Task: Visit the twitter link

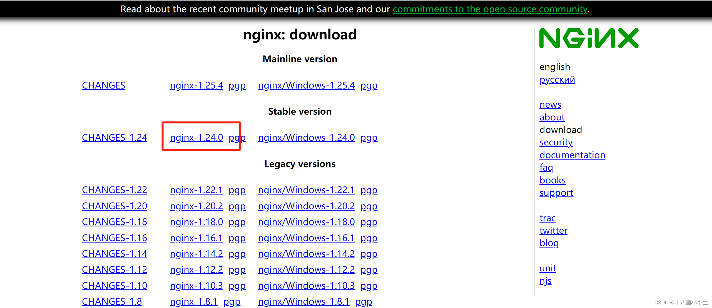Action: 553,230
